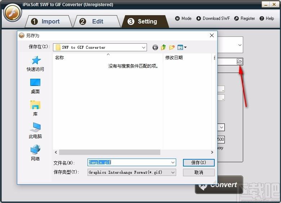Screen dimensions: 281x203
Task: Click the browse output folder icon
Action: 240,61
